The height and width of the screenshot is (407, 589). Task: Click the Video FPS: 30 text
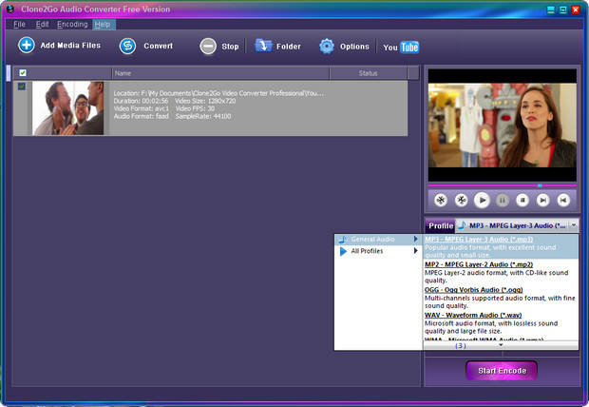tap(195, 108)
